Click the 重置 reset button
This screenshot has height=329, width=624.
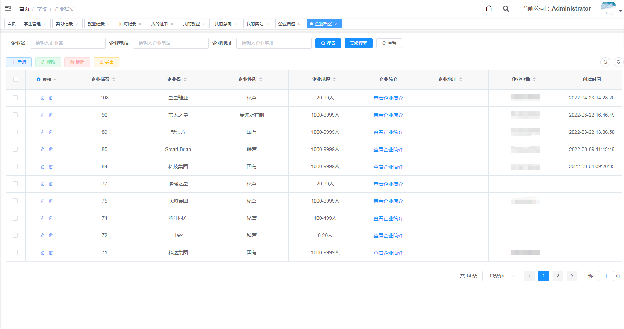(389, 43)
